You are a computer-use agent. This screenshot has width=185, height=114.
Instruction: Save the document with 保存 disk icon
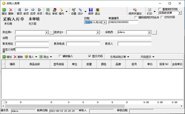click(x=91, y=11)
